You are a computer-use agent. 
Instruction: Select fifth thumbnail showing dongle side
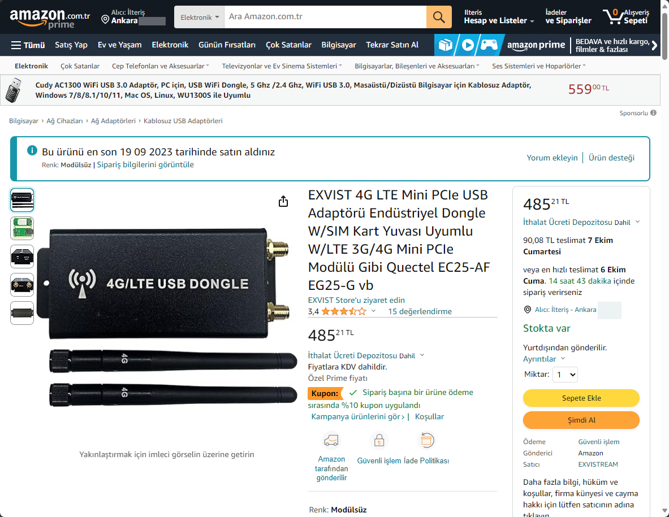coord(22,313)
